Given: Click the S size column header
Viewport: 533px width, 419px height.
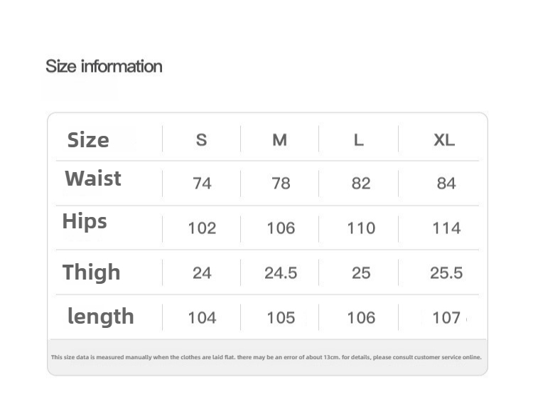Looking at the screenshot, I should point(202,140).
